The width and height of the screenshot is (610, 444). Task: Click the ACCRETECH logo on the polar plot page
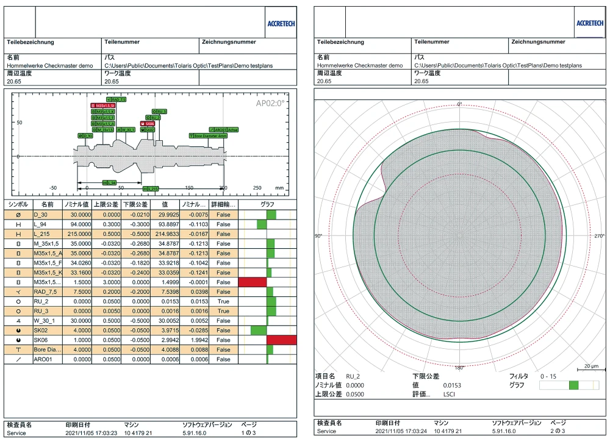[x=588, y=24]
